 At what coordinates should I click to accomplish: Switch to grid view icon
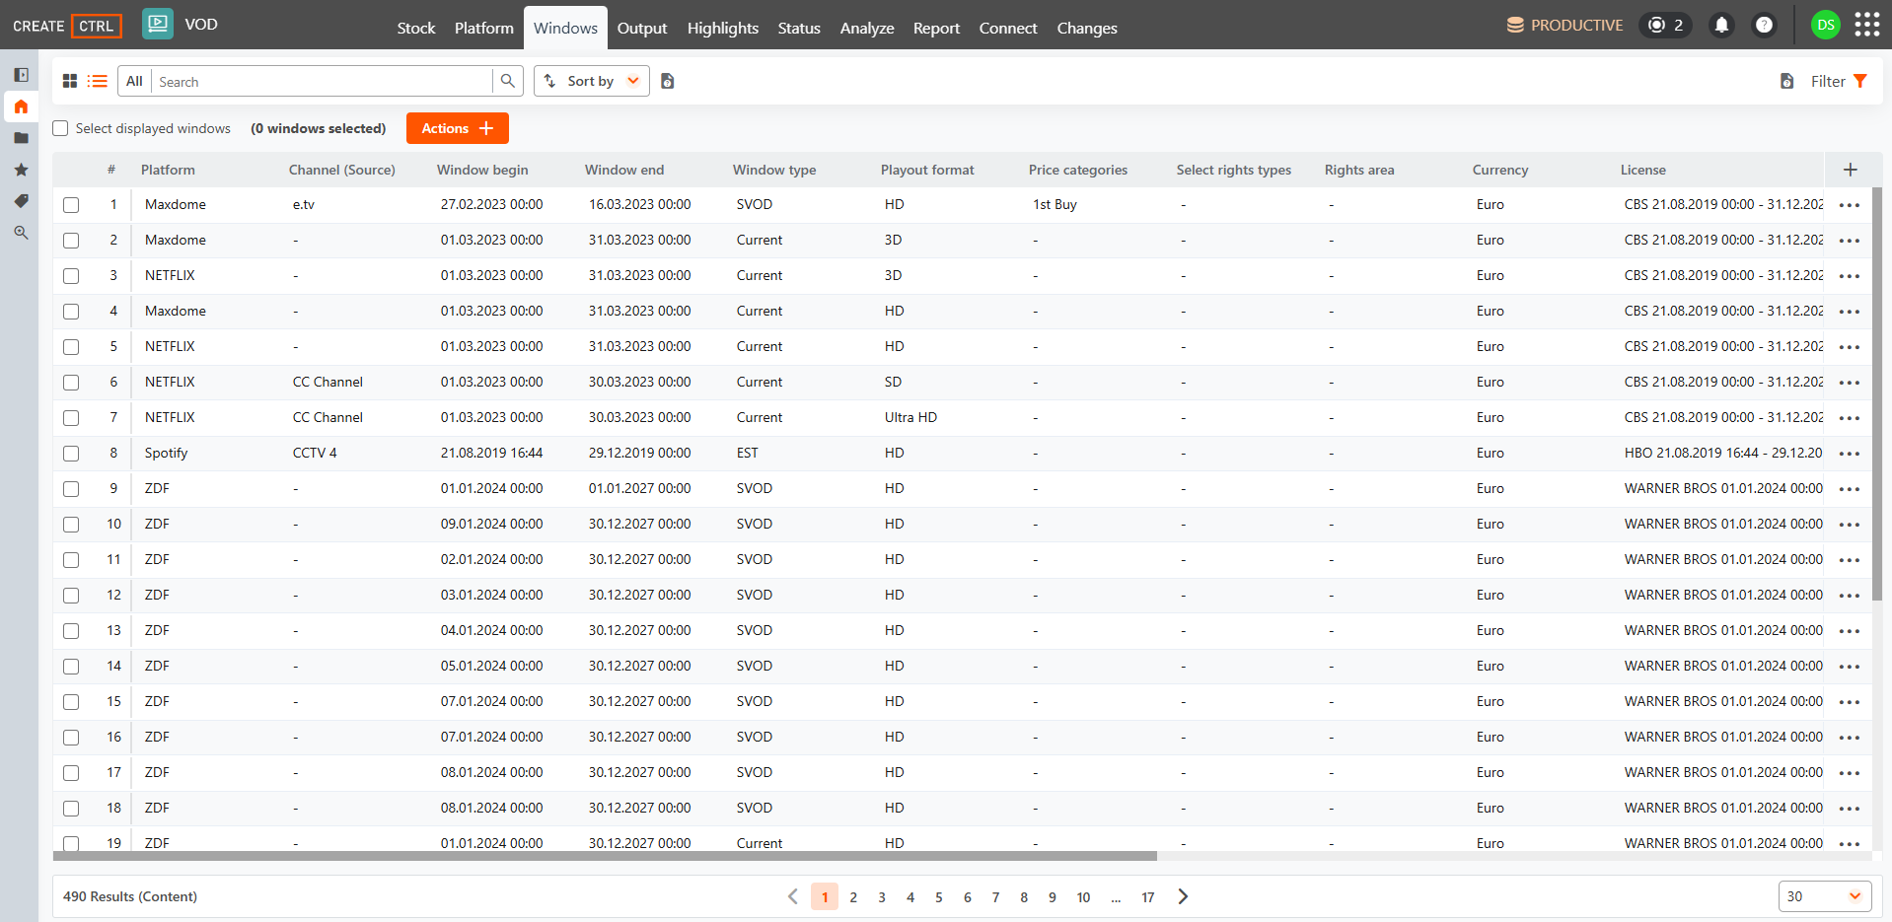(70, 81)
